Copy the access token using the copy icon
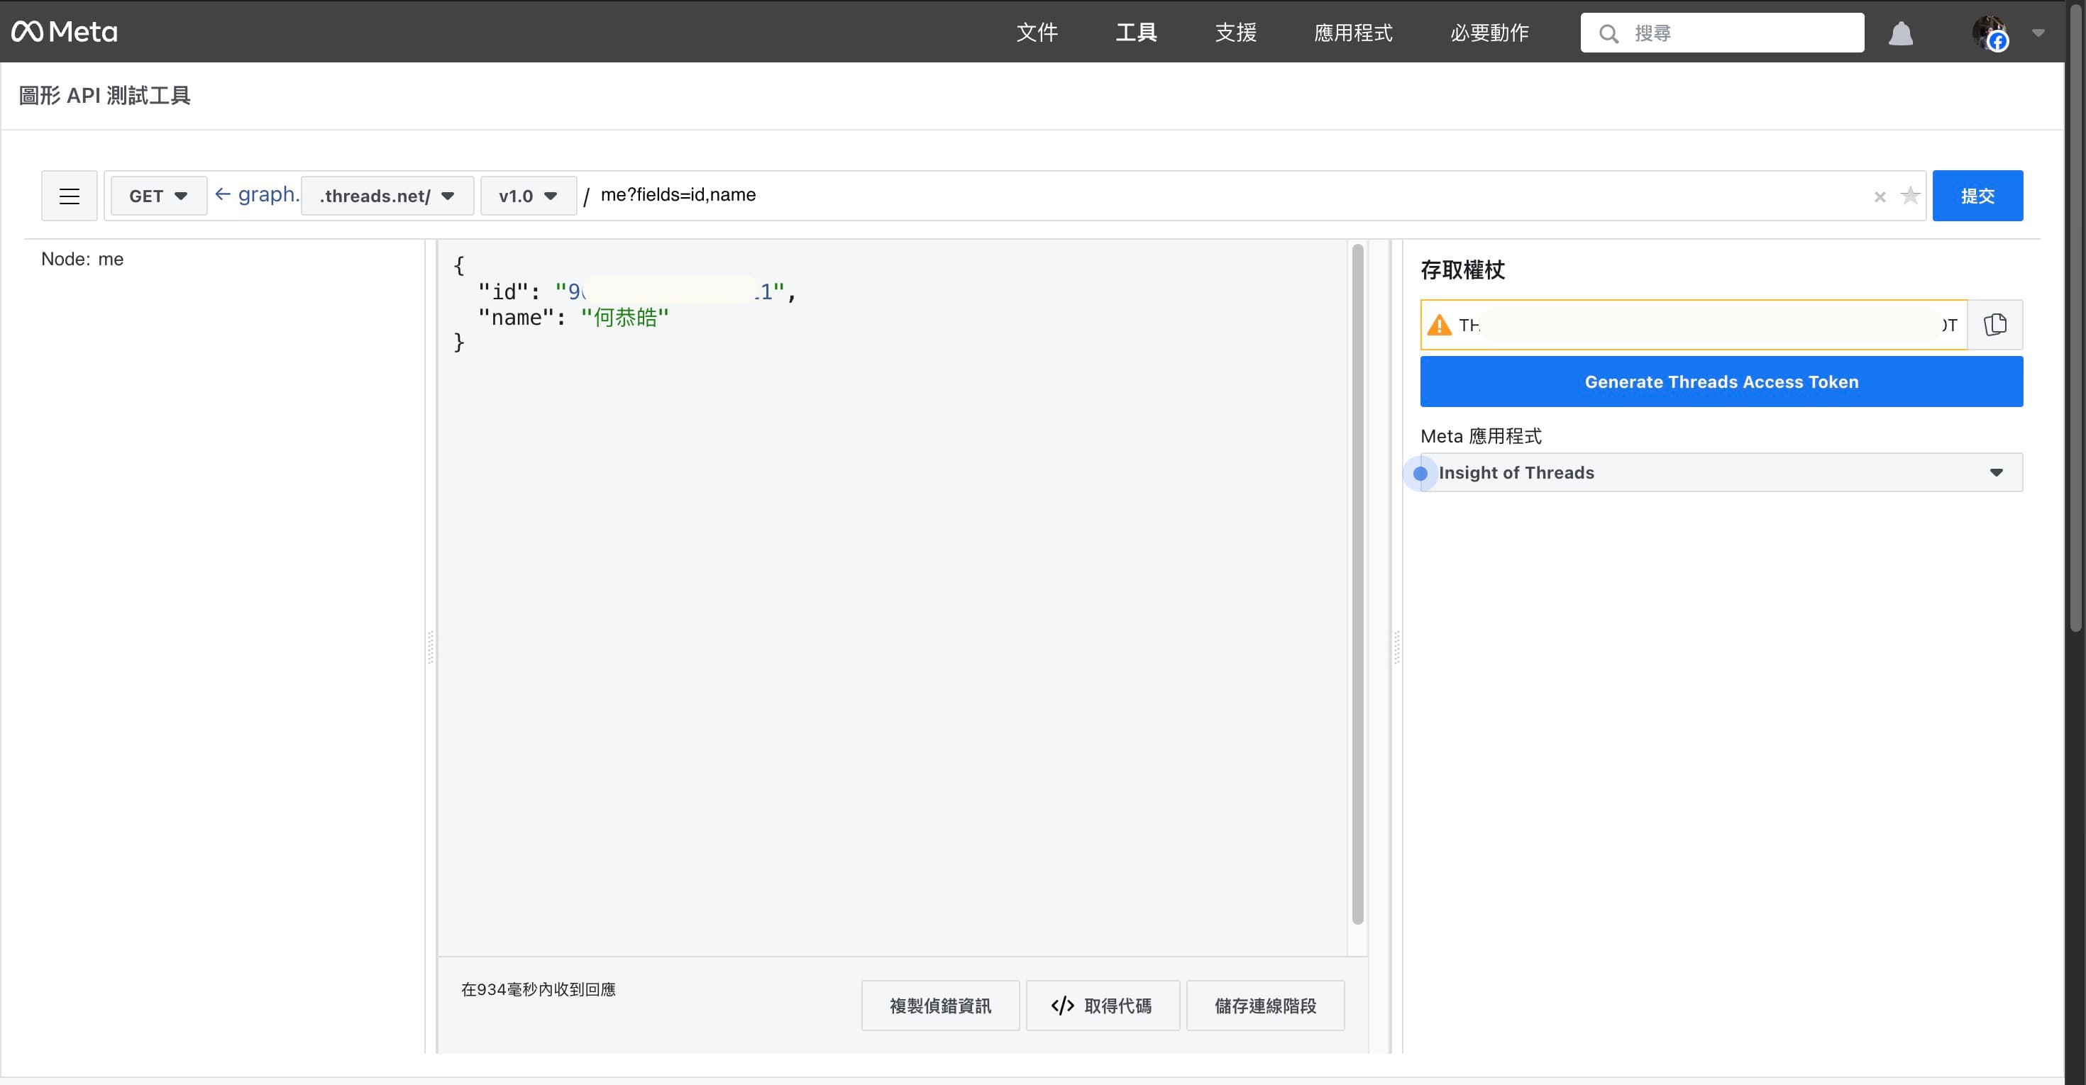 coord(1995,325)
